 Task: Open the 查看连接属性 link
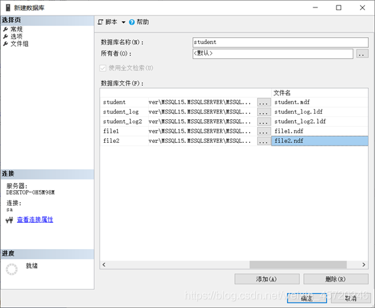(x=35, y=219)
